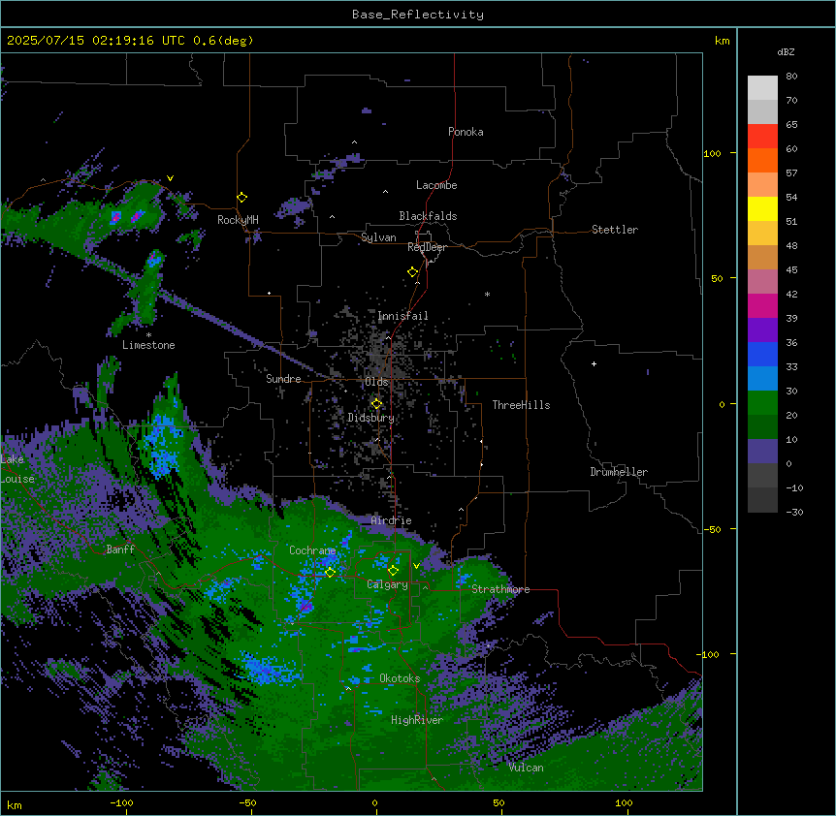Click the Didsbury label
This screenshot has height=816, width=836.
[371, 418]
